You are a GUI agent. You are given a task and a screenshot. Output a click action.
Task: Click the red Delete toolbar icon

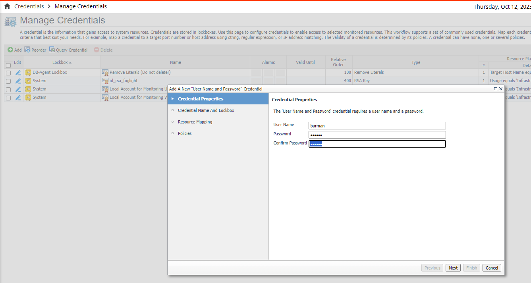point(97,50)
